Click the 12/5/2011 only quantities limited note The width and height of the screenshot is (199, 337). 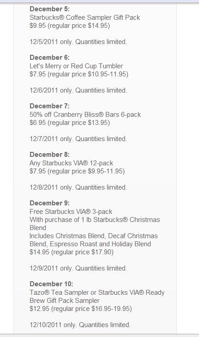78,42
